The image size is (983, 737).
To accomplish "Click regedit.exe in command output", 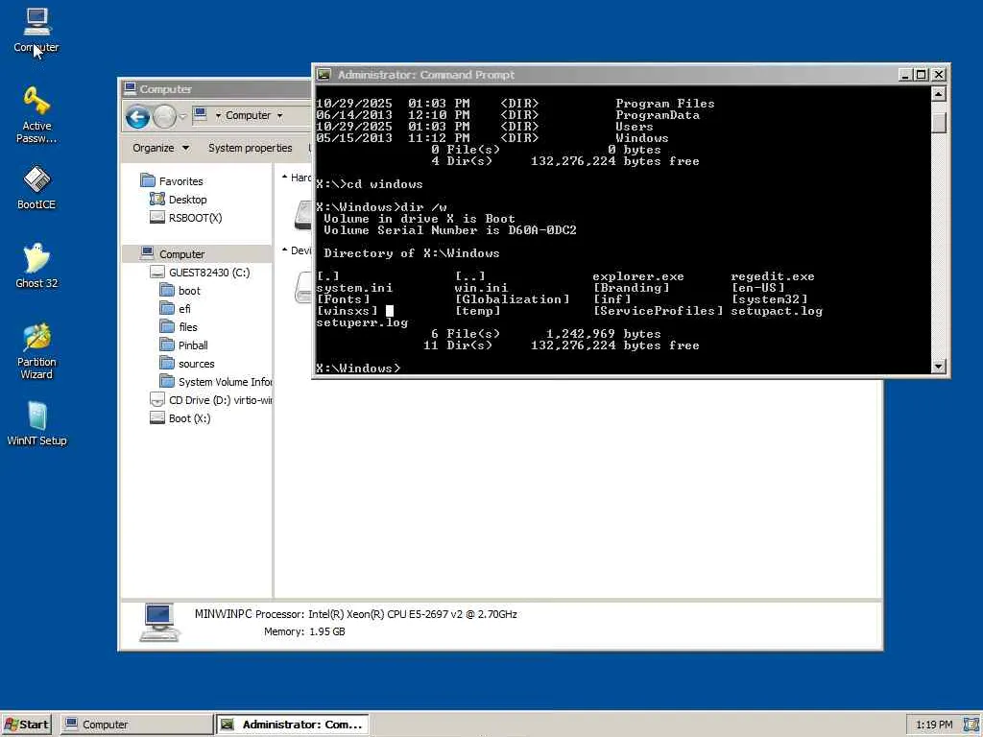I will point(773,276).
